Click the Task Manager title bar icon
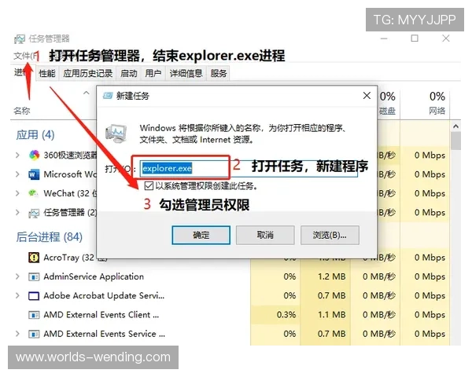Image resolution: width=472 pixels, height=377 pixels. coord(20,39)
